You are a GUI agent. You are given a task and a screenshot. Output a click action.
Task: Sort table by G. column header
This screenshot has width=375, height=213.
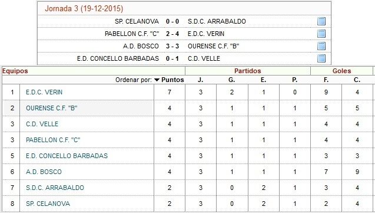tap(231, 80)
